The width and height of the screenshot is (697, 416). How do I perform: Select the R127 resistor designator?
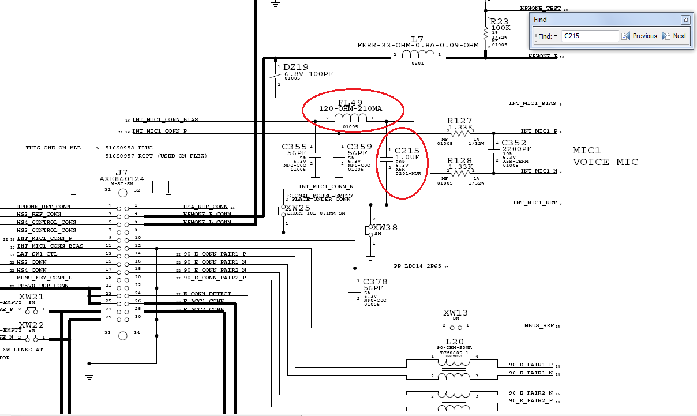[x=459, y=121]
